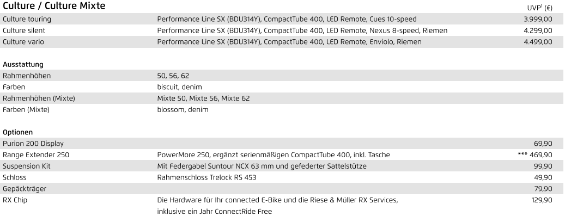This screenshot has height=216, width=565.
Task: Click the Rahmenschloss Trelock RS 453 description
Action: pos(207,177)
